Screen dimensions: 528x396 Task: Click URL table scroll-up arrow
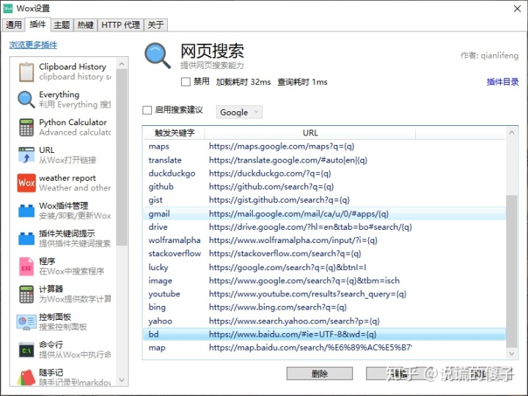512,132
